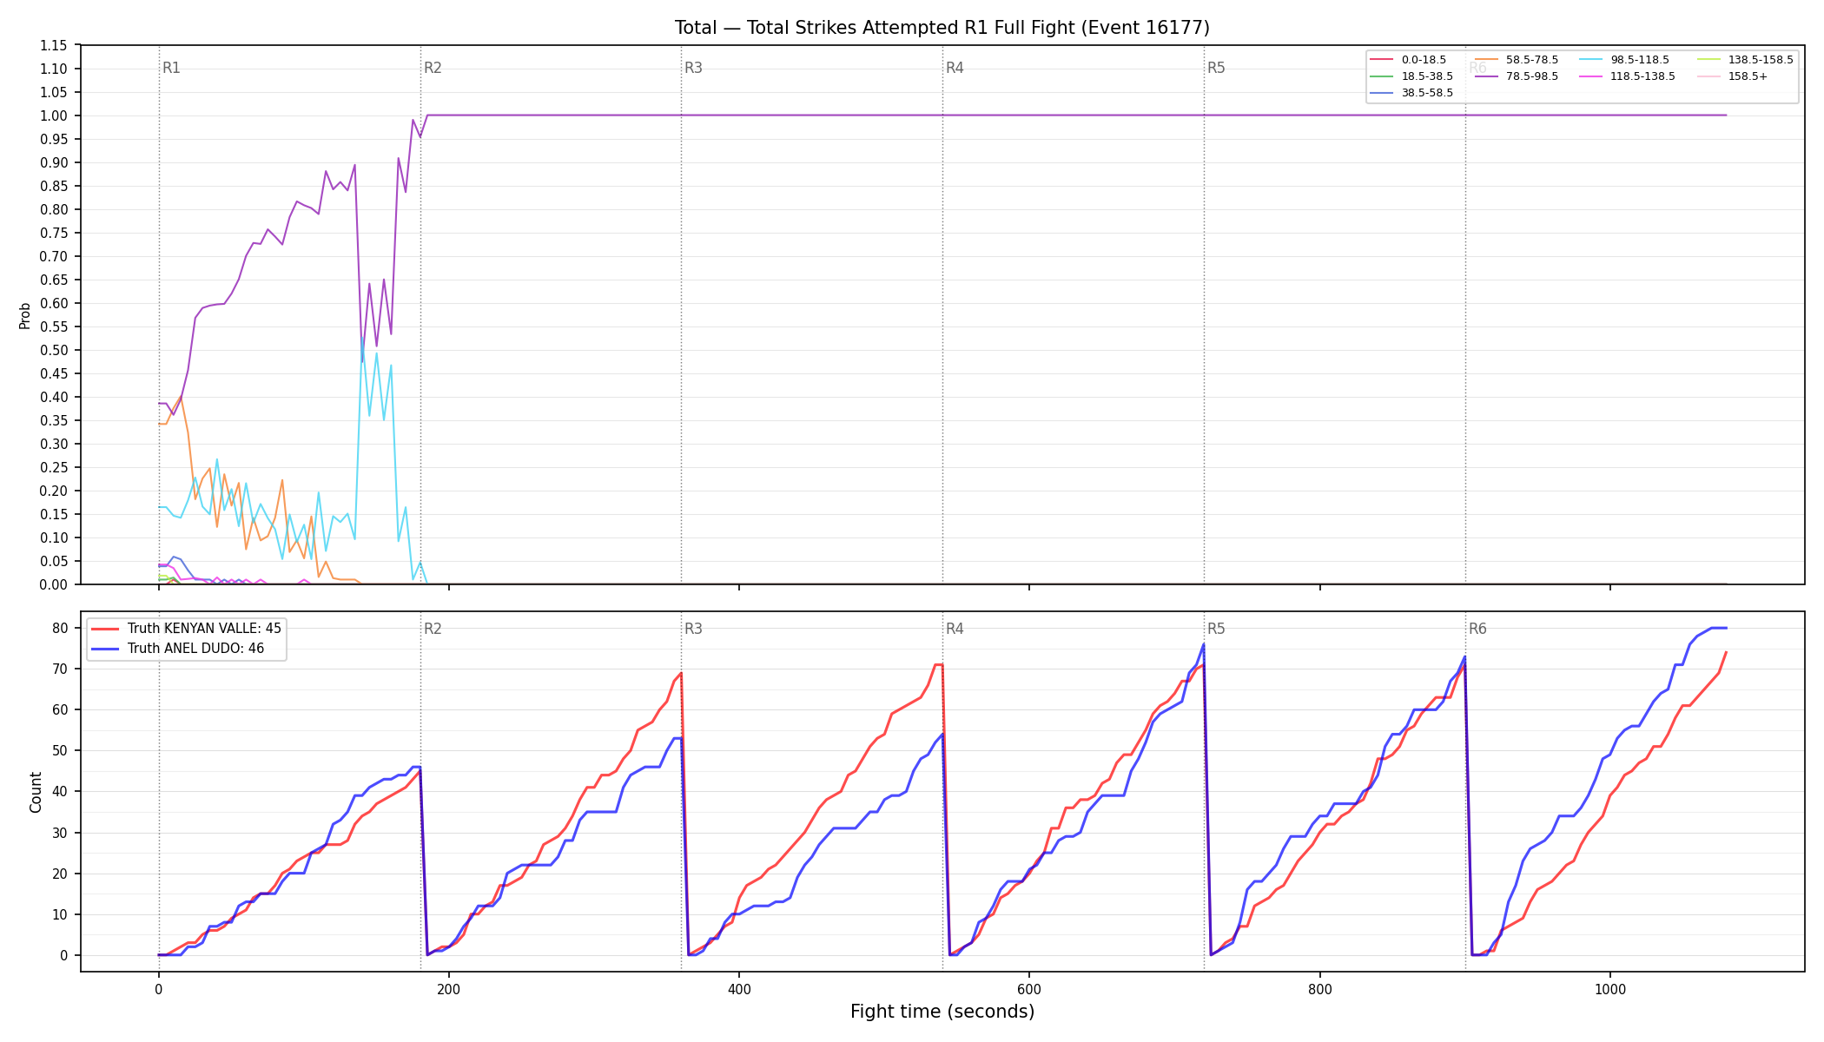Click the 80 tick on Count axis

(x=60, y=629)
